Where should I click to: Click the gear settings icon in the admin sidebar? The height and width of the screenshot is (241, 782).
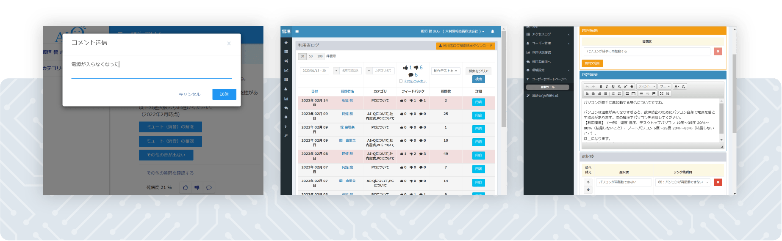(286, 117)
